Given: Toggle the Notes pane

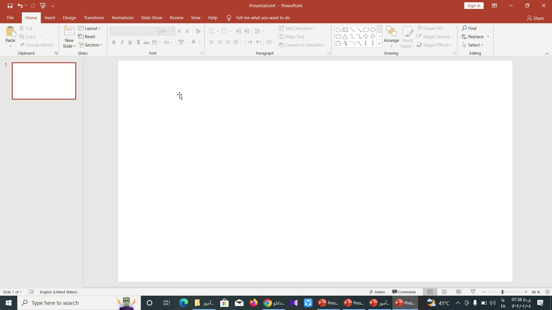Looking at the screenshot, I should tap(377, 292).
